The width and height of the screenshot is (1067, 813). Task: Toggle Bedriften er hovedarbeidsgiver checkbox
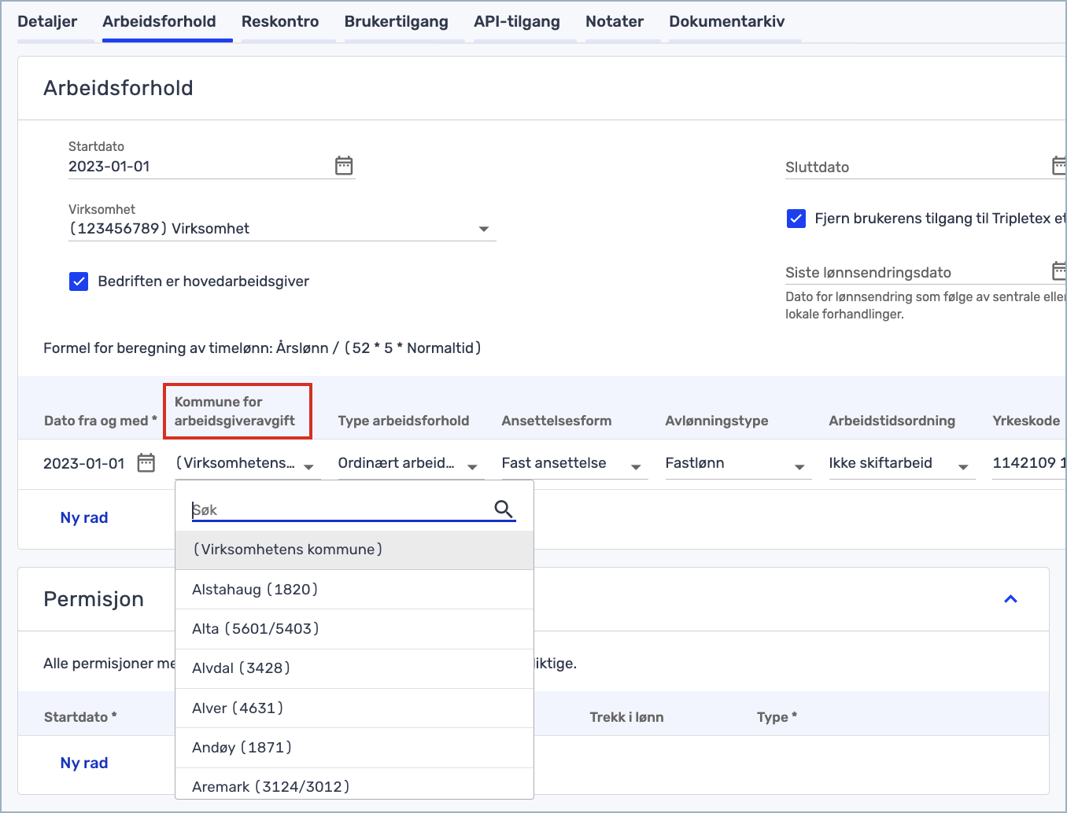pyautogui.click(x=79, y=281)
